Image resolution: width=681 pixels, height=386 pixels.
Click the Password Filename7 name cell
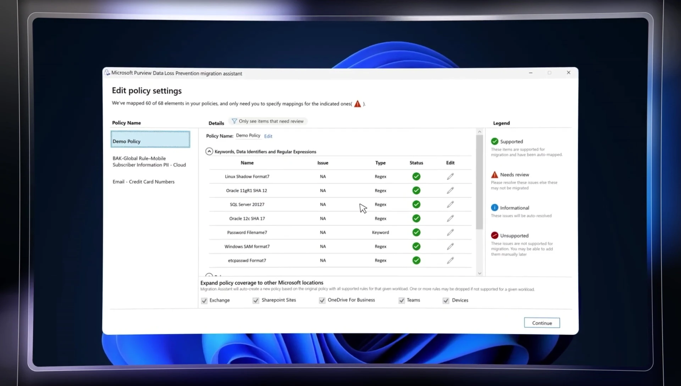pyautogui.click(x=247, y=232)
